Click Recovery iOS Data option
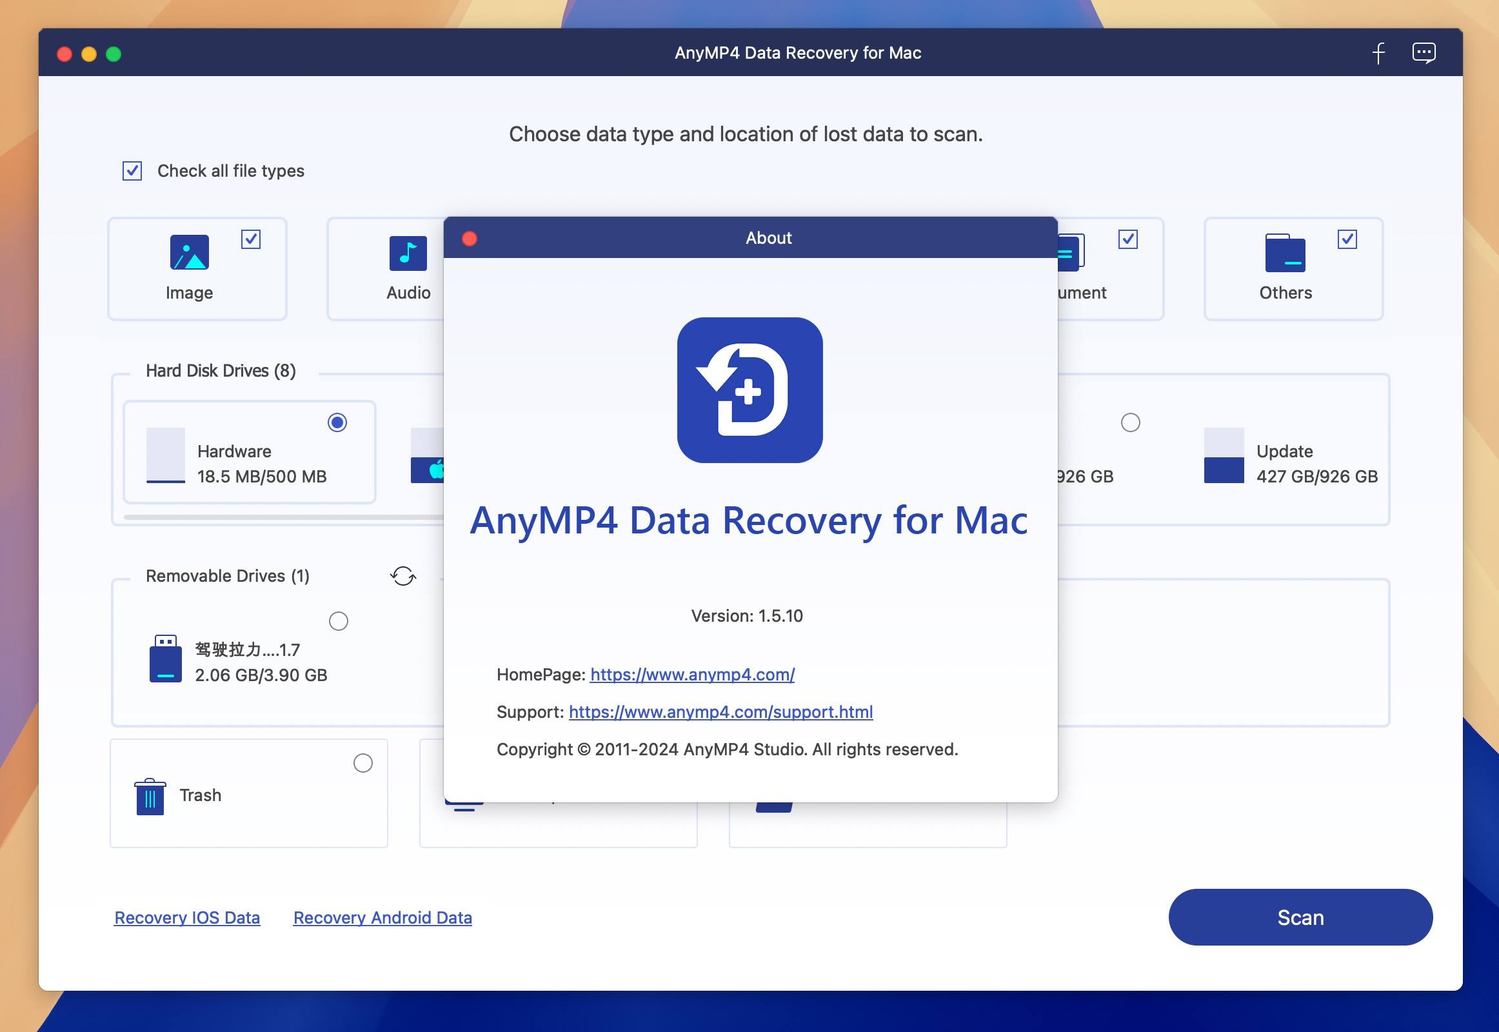Screen dimensions: 1499x1032 tap(187, 917)
